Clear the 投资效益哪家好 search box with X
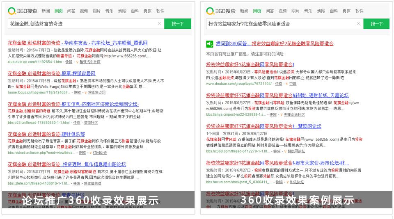This screenshot has height=219, width=394. point(358,24)
